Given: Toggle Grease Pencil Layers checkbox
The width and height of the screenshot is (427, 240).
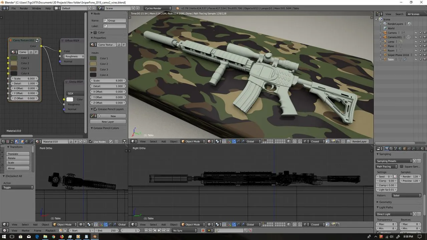Looking at the screenshot, I should 95,109.
